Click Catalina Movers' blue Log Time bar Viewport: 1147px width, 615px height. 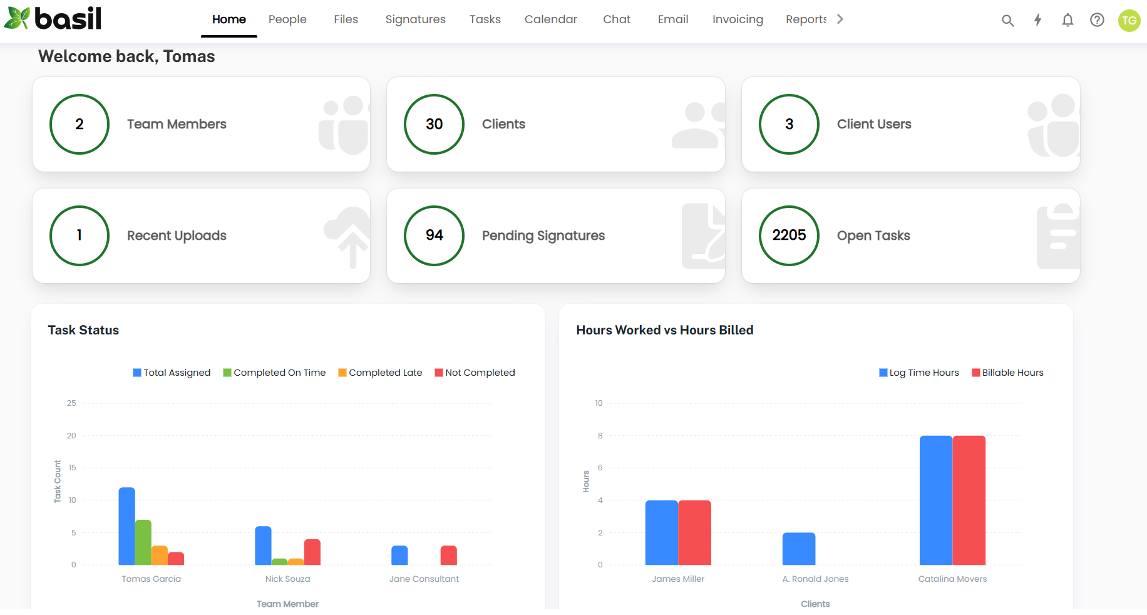tap(936, 500)
